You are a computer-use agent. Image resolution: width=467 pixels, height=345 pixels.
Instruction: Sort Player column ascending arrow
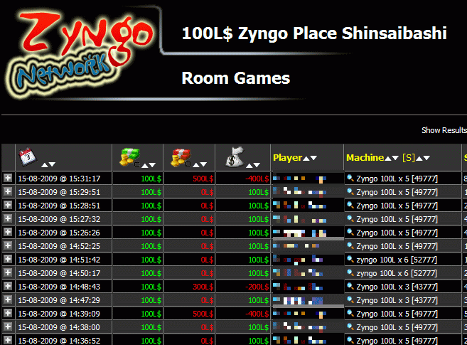coord(306,158)
